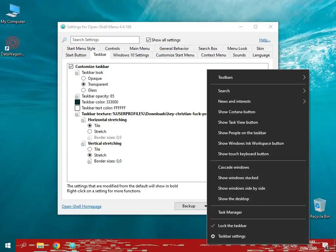The image size is (336, 252).
Task: Open the General Behavior tab
Action: [174, 49]
